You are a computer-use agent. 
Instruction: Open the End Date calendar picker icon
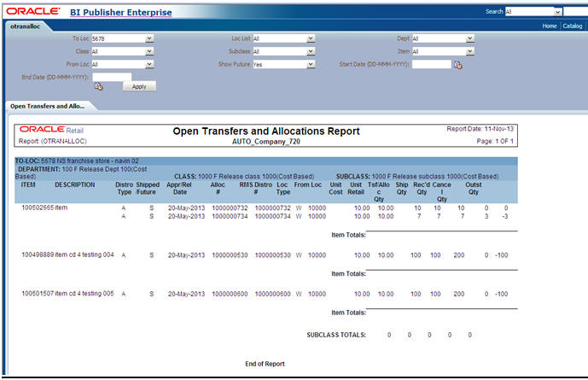(x=99, y=86)
